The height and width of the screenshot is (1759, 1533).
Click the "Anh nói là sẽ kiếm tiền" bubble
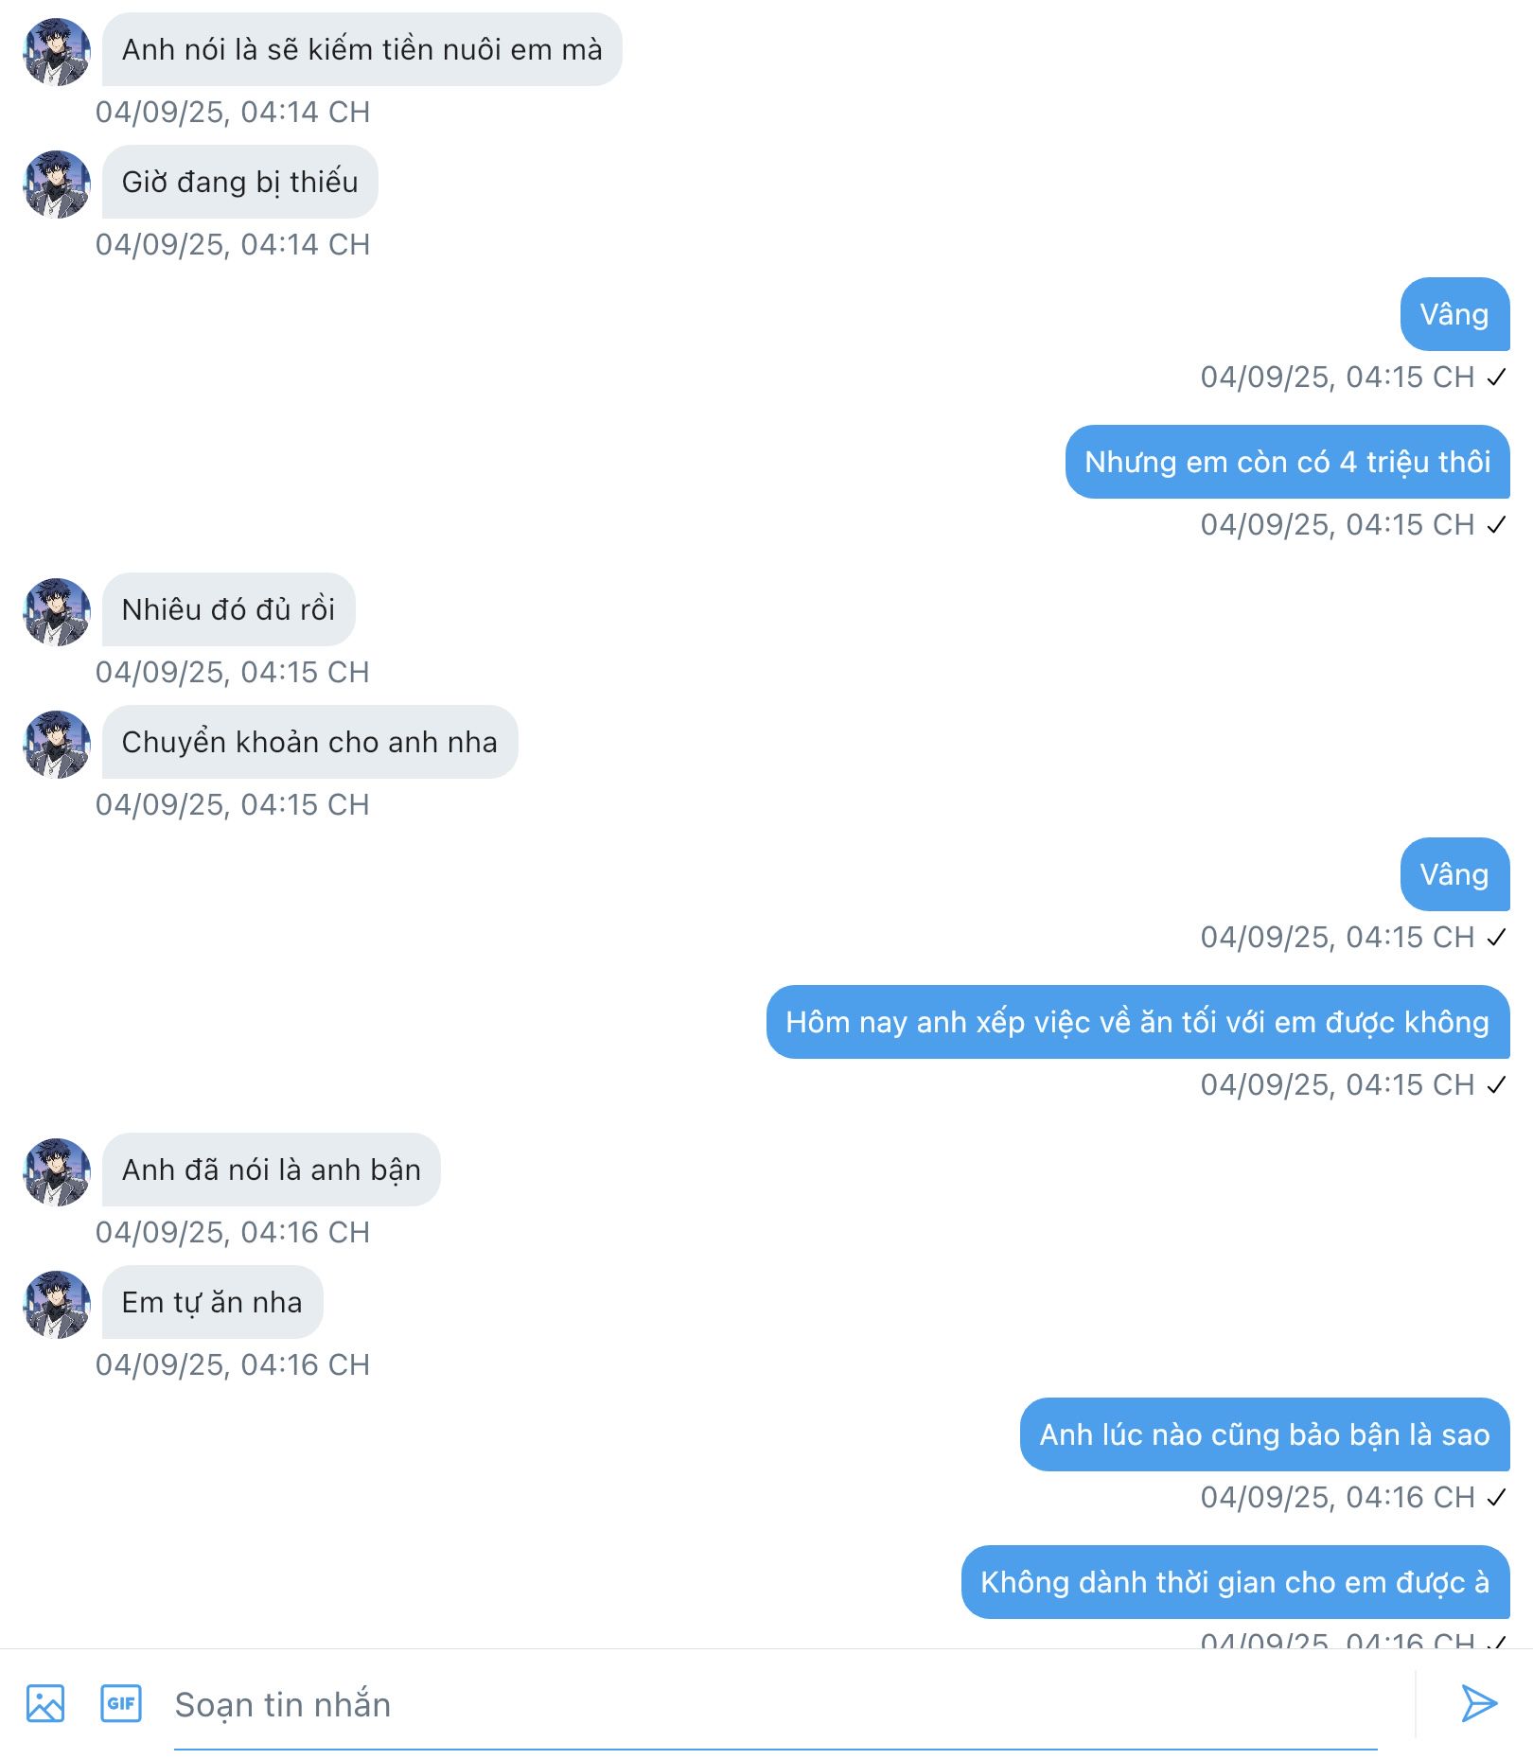[x=361, y=49]
